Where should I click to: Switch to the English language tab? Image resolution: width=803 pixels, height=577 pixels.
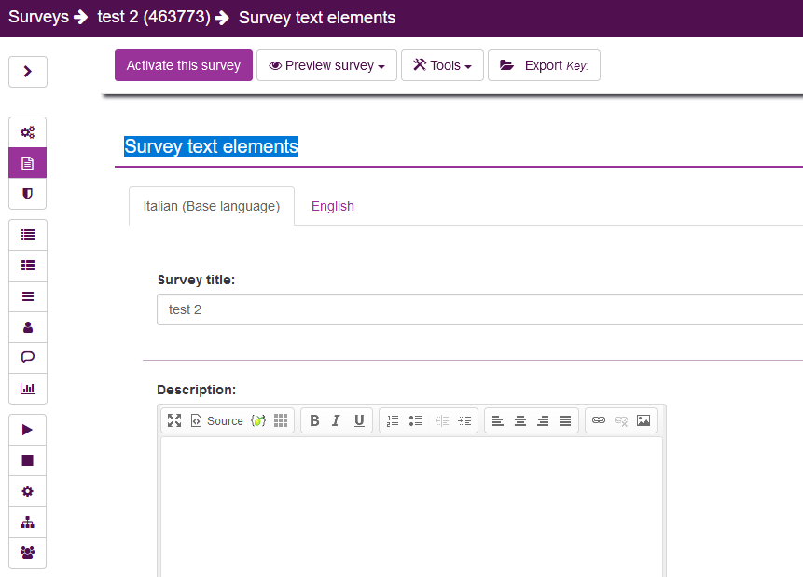click(333, 206)
